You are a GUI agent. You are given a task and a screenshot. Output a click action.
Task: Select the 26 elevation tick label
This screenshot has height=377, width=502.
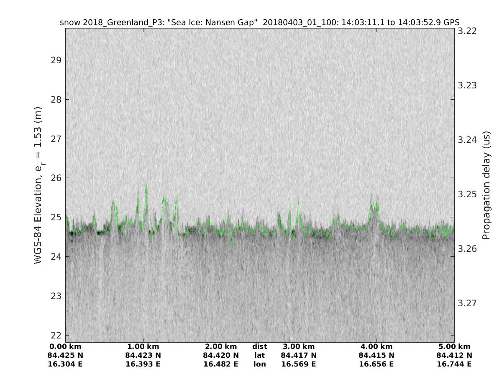55,178
